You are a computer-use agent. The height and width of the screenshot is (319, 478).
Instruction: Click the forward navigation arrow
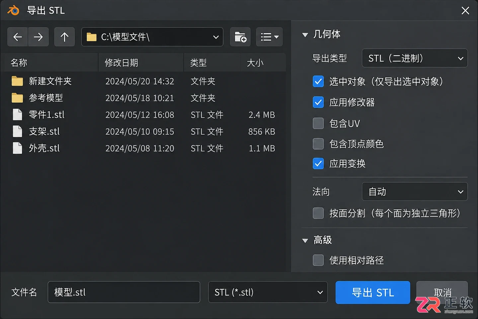click(39, 37)
